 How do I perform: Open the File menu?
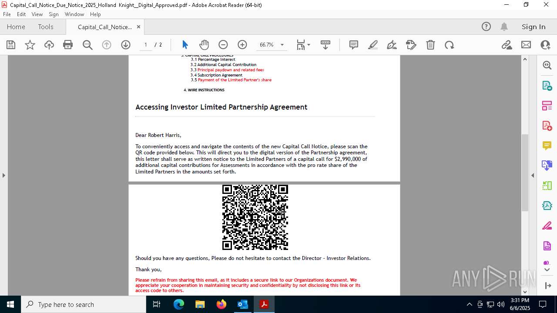[x=7, y=14]
